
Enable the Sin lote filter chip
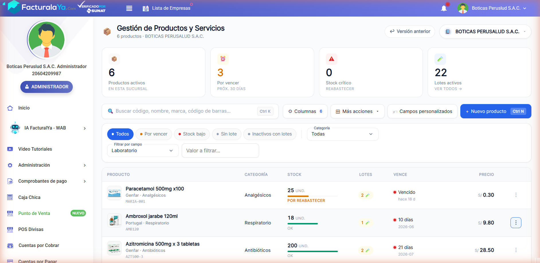226,134
